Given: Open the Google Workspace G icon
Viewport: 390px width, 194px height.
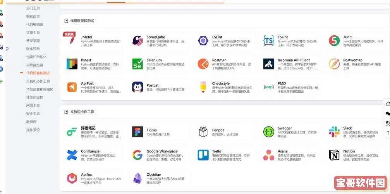Looking at the screenshot, I should coord(137,155).
